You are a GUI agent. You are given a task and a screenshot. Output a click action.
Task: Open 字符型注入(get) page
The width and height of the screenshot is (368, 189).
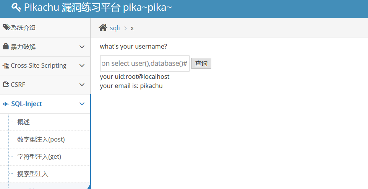tap(39, 156)
